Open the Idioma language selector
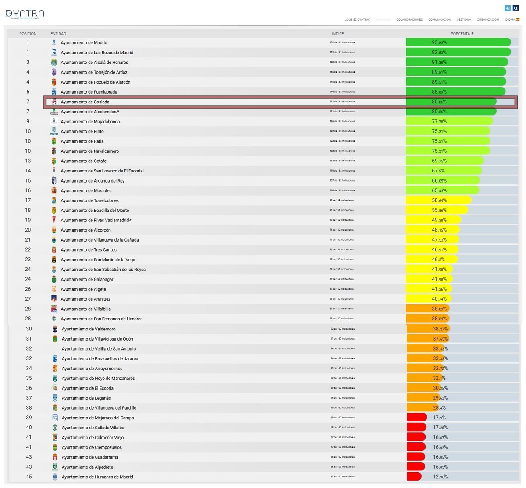This screenshot has width=526, height=488. pyautogui.click(x=512, y=20)
